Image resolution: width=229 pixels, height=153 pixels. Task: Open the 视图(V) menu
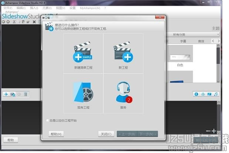60,8
